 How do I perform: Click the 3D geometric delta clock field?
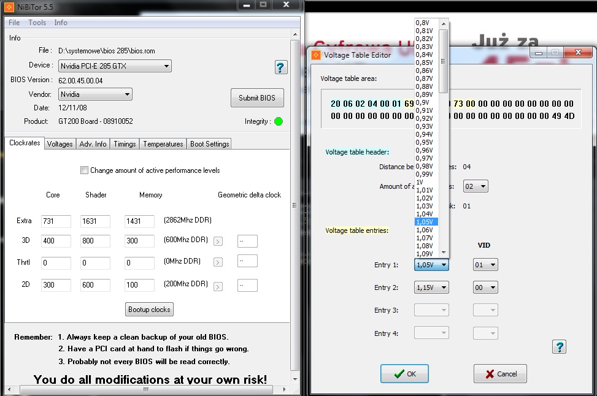click(247, 241)
